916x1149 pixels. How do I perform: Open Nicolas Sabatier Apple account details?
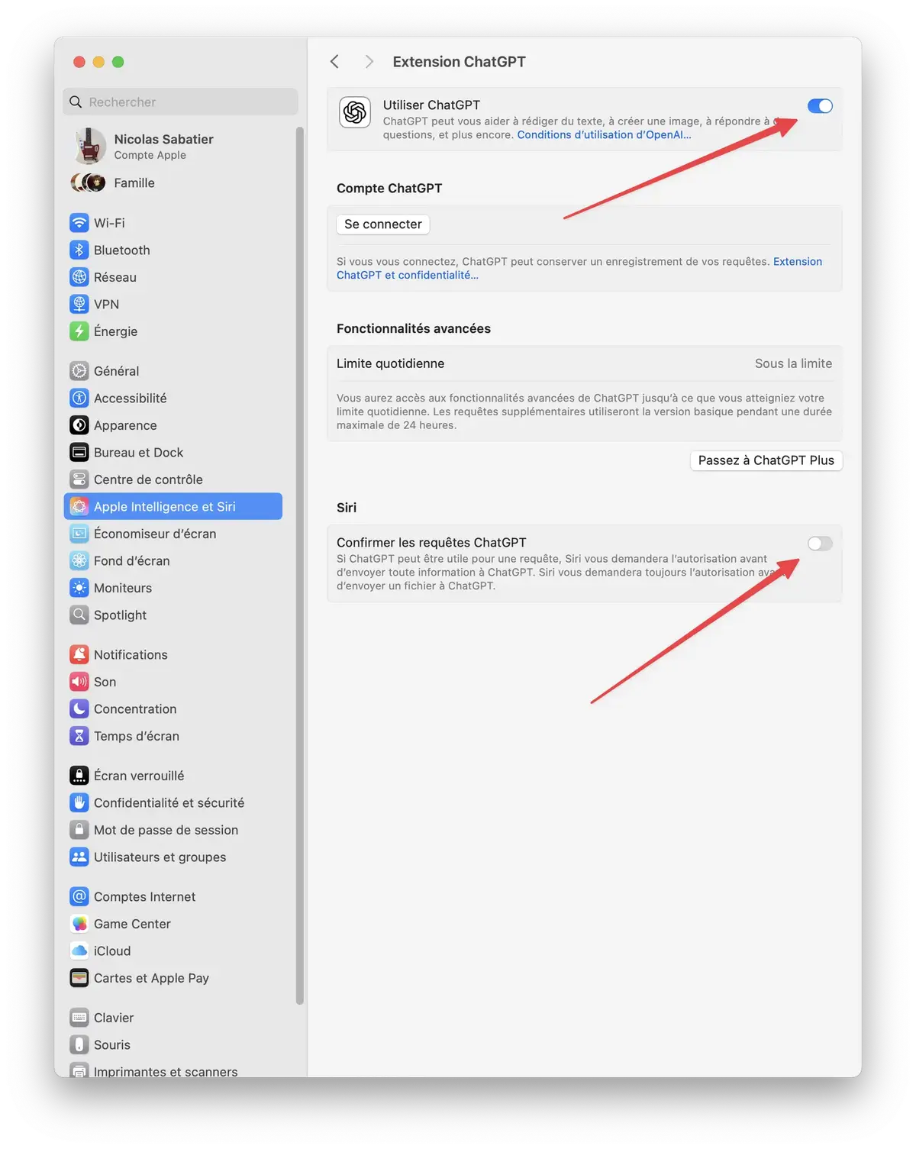pyautogui.click(x=163, y=145)
